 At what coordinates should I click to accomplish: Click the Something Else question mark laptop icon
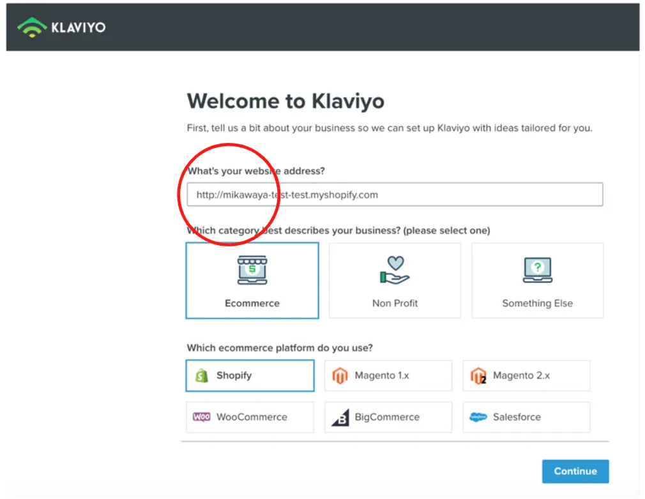point(537,270)
